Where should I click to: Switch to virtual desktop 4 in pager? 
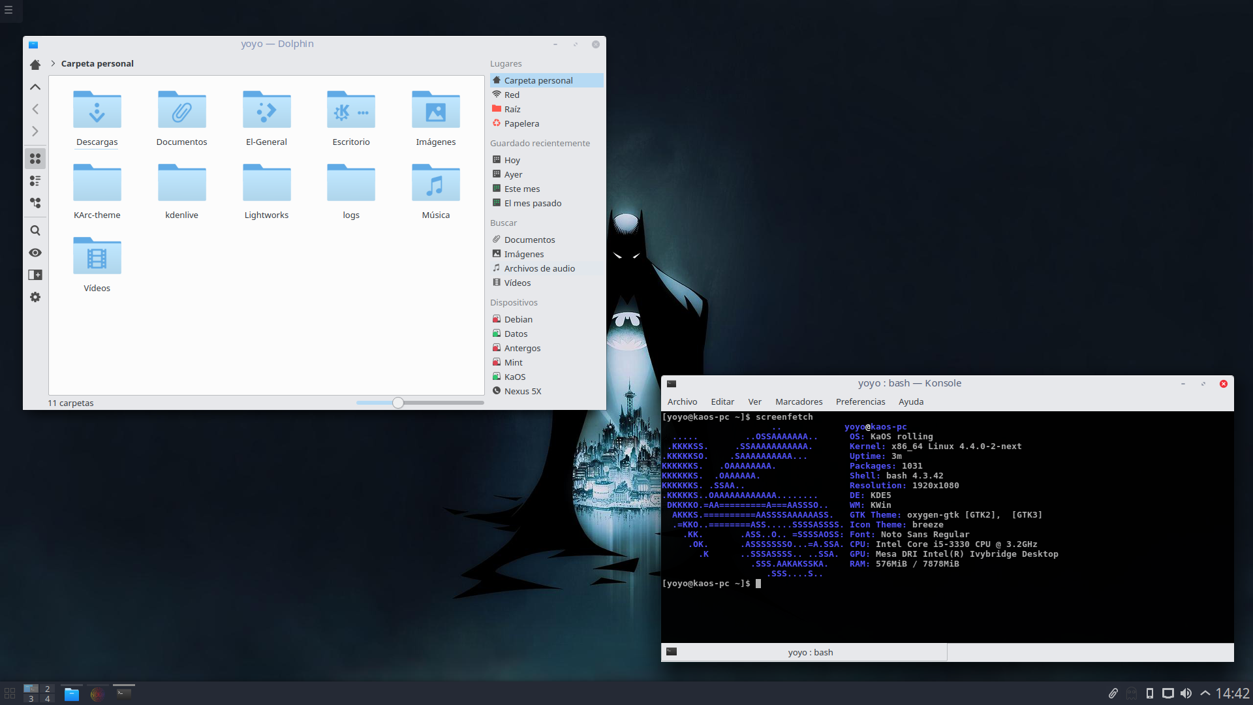pyautogui.click(x=47, y=698)
